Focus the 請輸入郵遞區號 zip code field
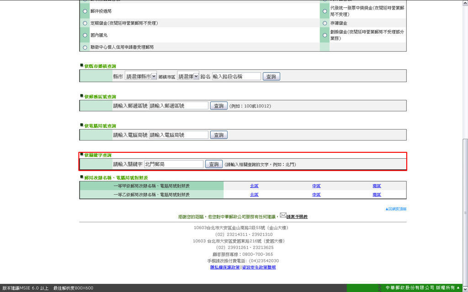 click(179, 105)
